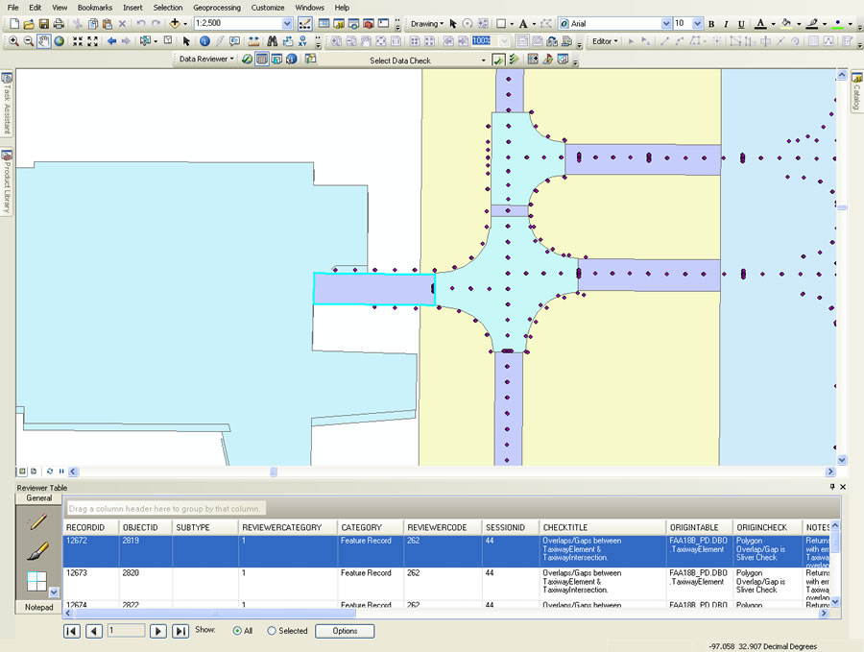Toggle Bold text formatting

point(711,24)
